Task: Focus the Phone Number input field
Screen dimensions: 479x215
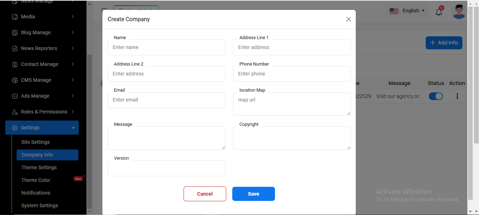Action: click(292, 74)
